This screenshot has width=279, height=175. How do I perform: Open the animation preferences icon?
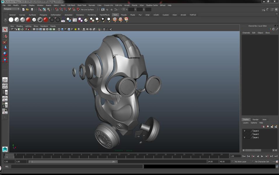point(277,162)
